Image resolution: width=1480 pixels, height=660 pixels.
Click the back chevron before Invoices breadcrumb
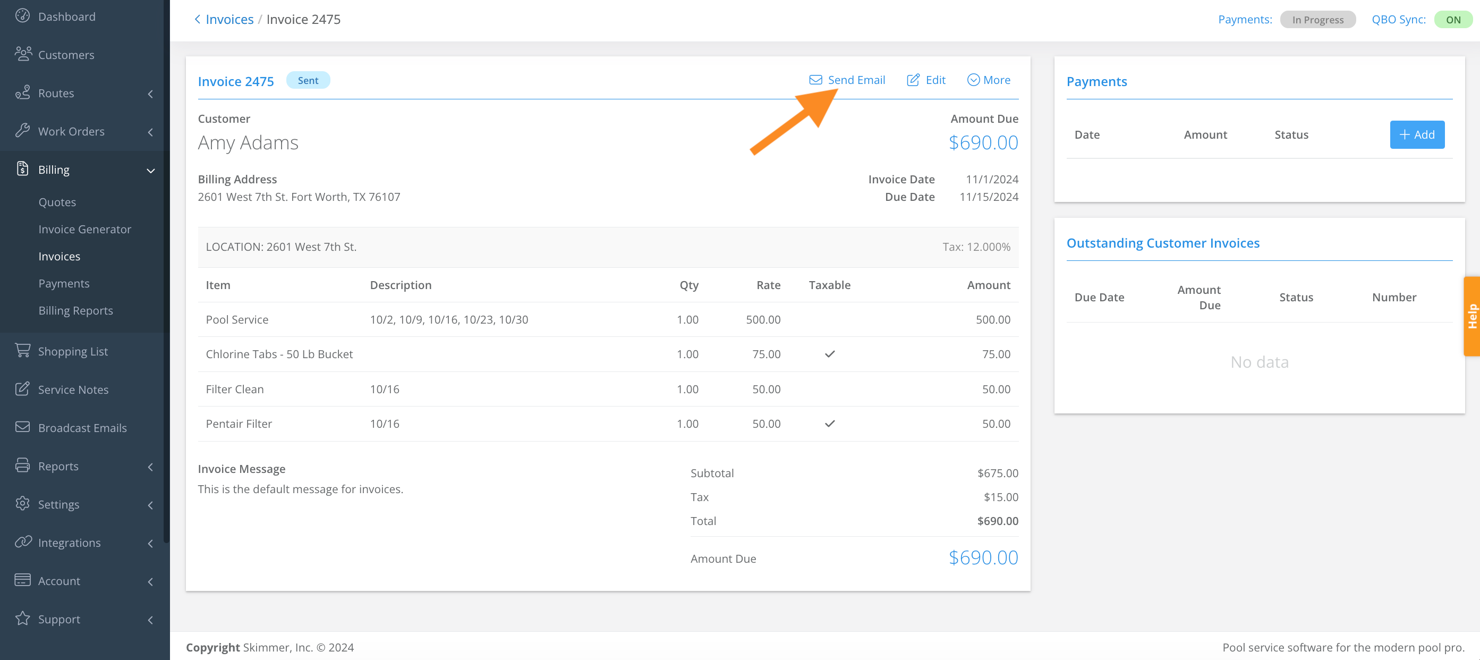click(197, 19)
